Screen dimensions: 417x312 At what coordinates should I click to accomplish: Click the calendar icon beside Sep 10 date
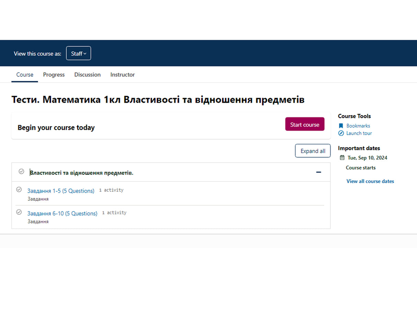[x=342, y=158]
